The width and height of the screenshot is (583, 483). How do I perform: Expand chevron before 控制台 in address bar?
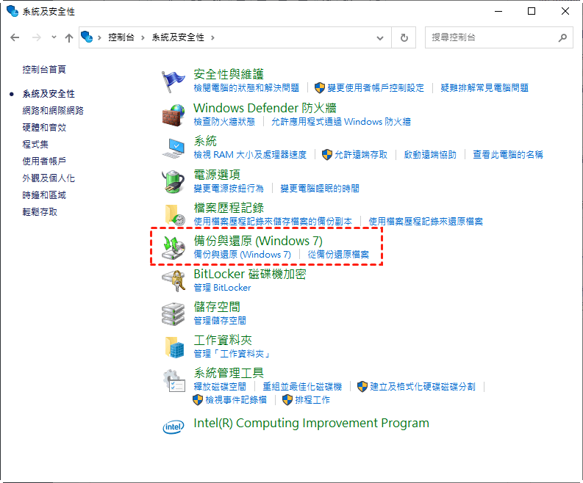pos(99,37)
